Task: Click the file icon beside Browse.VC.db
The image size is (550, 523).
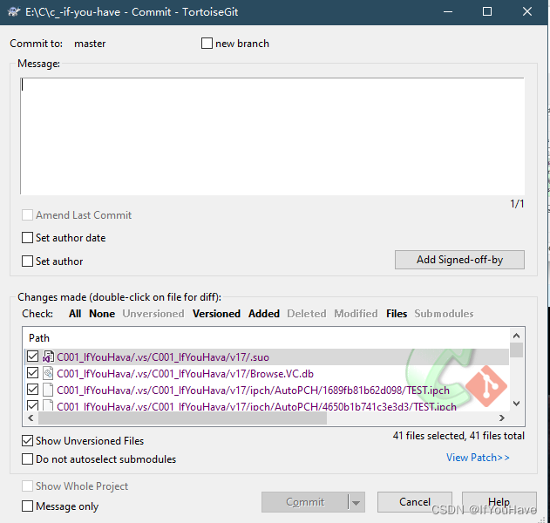Action: pos(48,373)
